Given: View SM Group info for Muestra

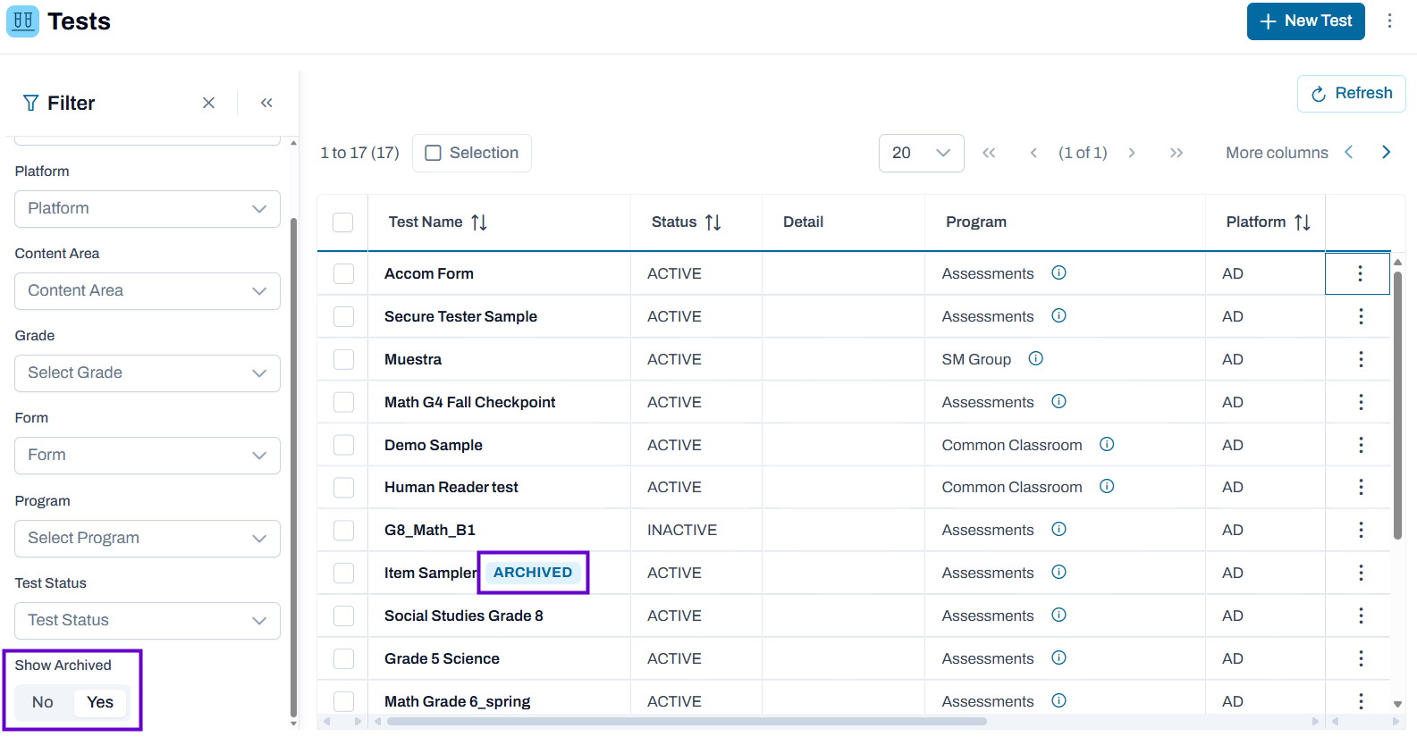Looking at the screenshot, I should tap(1035, 358).
